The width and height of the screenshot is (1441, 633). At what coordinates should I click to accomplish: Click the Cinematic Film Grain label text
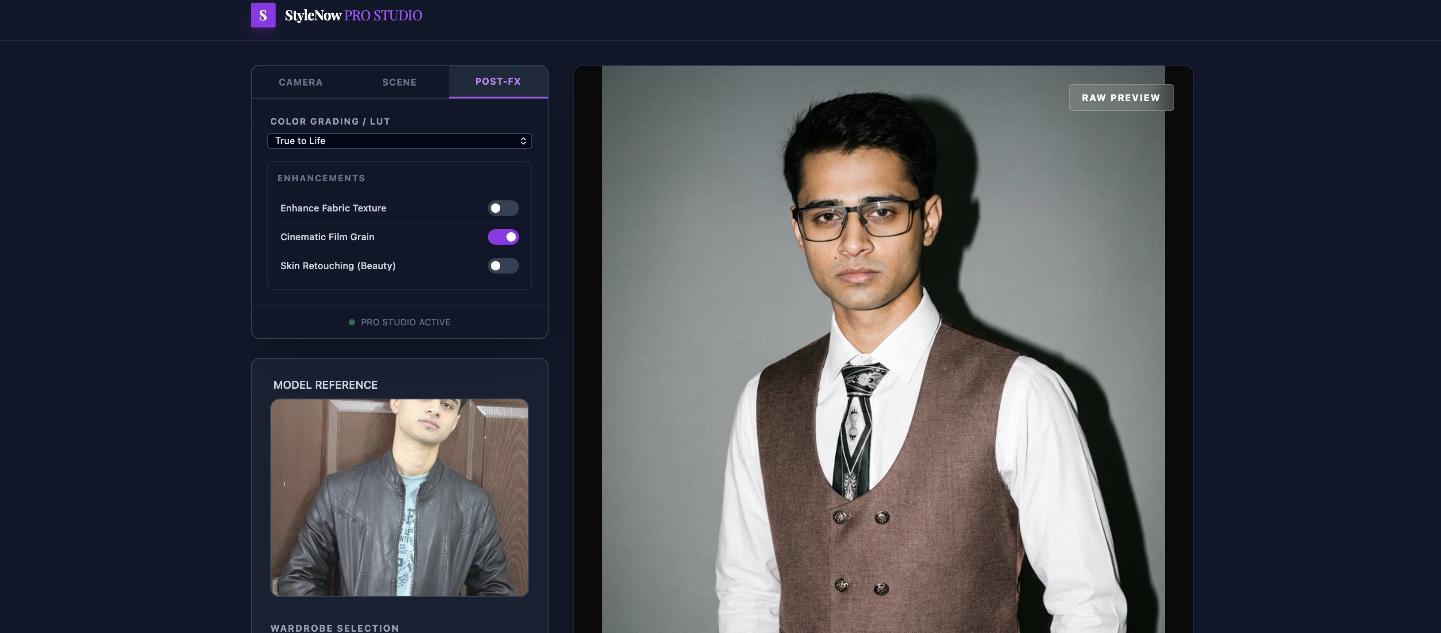click(x=327, y=237)
